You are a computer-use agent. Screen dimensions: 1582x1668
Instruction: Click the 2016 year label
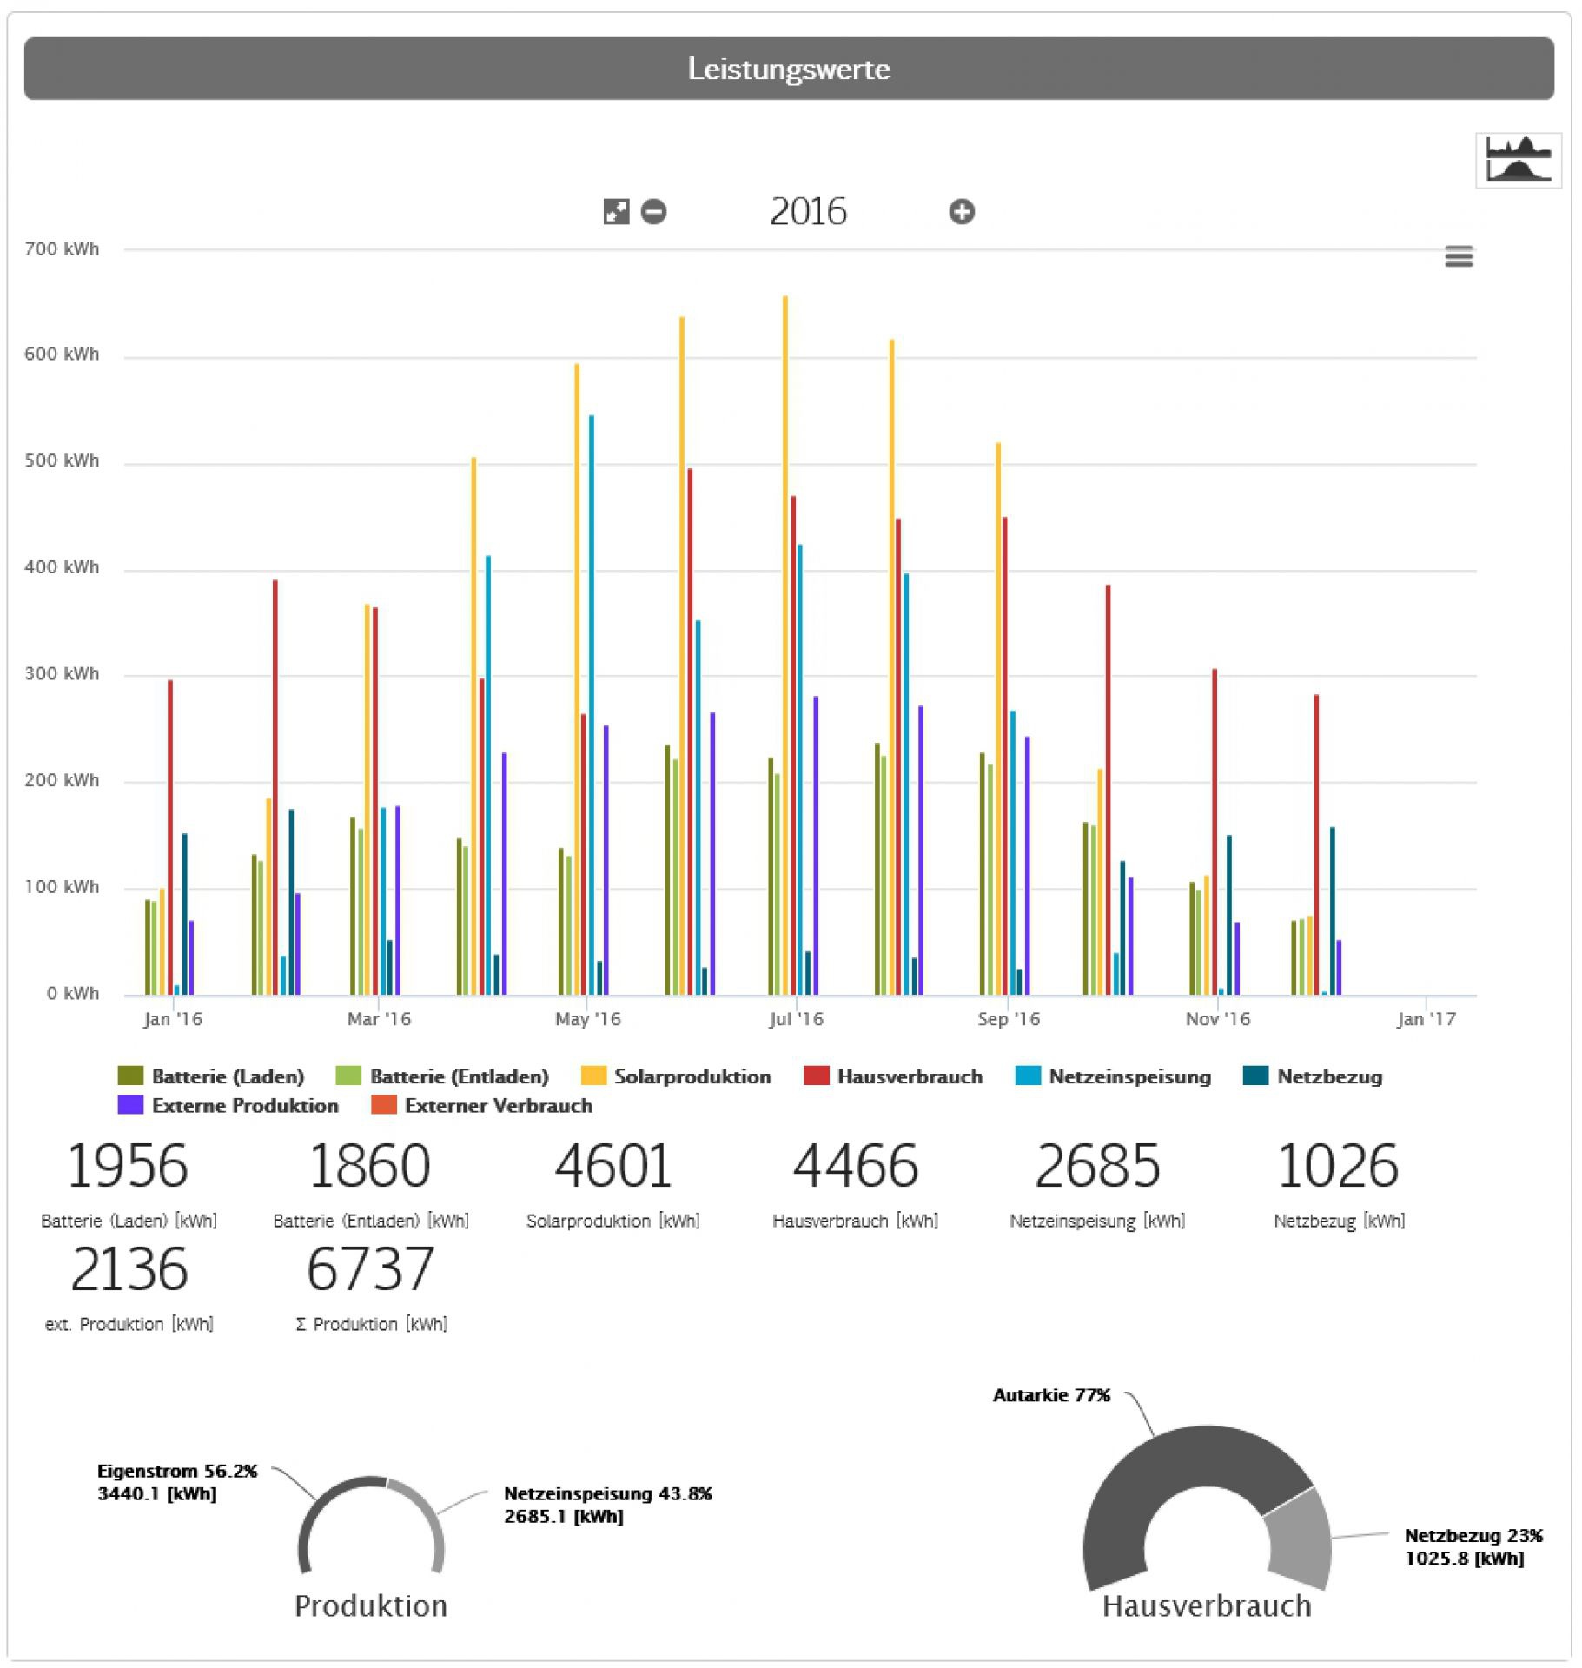pyautogui.click(x=808, y=211)
